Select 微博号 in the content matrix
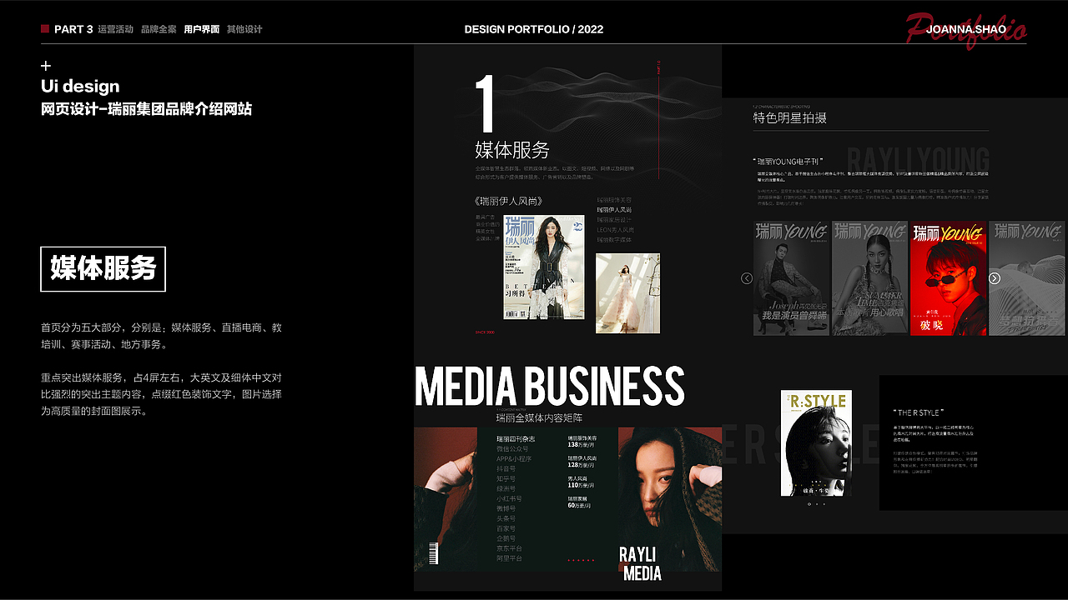The height and width of the screenshot is (600, 1068). point(506,509)
